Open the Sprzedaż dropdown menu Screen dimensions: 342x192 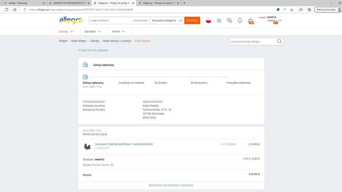click(x=93, y=31)
